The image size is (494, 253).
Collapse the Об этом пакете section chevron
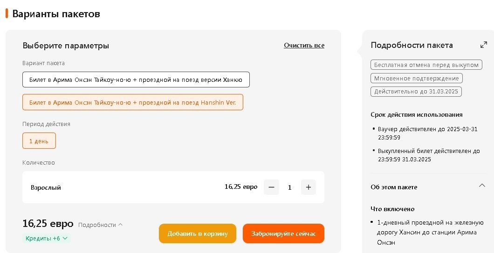482,186
